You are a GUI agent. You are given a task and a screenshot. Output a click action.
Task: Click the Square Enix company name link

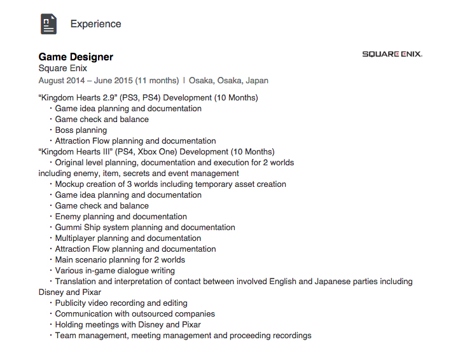pyautogui.click(x=63, y=68)
